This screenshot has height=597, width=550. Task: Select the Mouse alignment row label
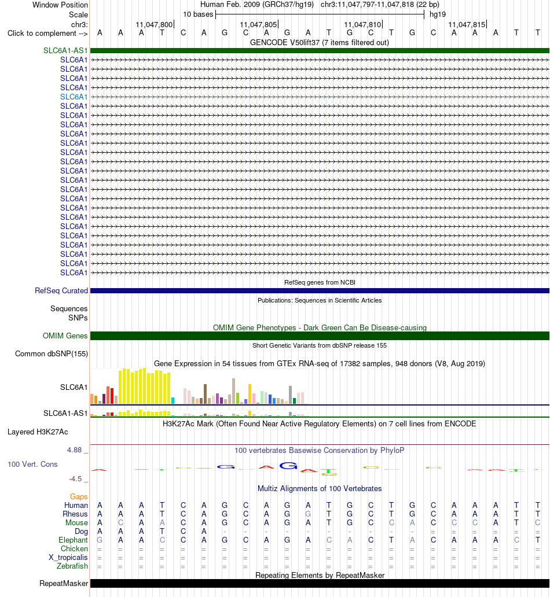pyautogui.click(x=76, y=523)
